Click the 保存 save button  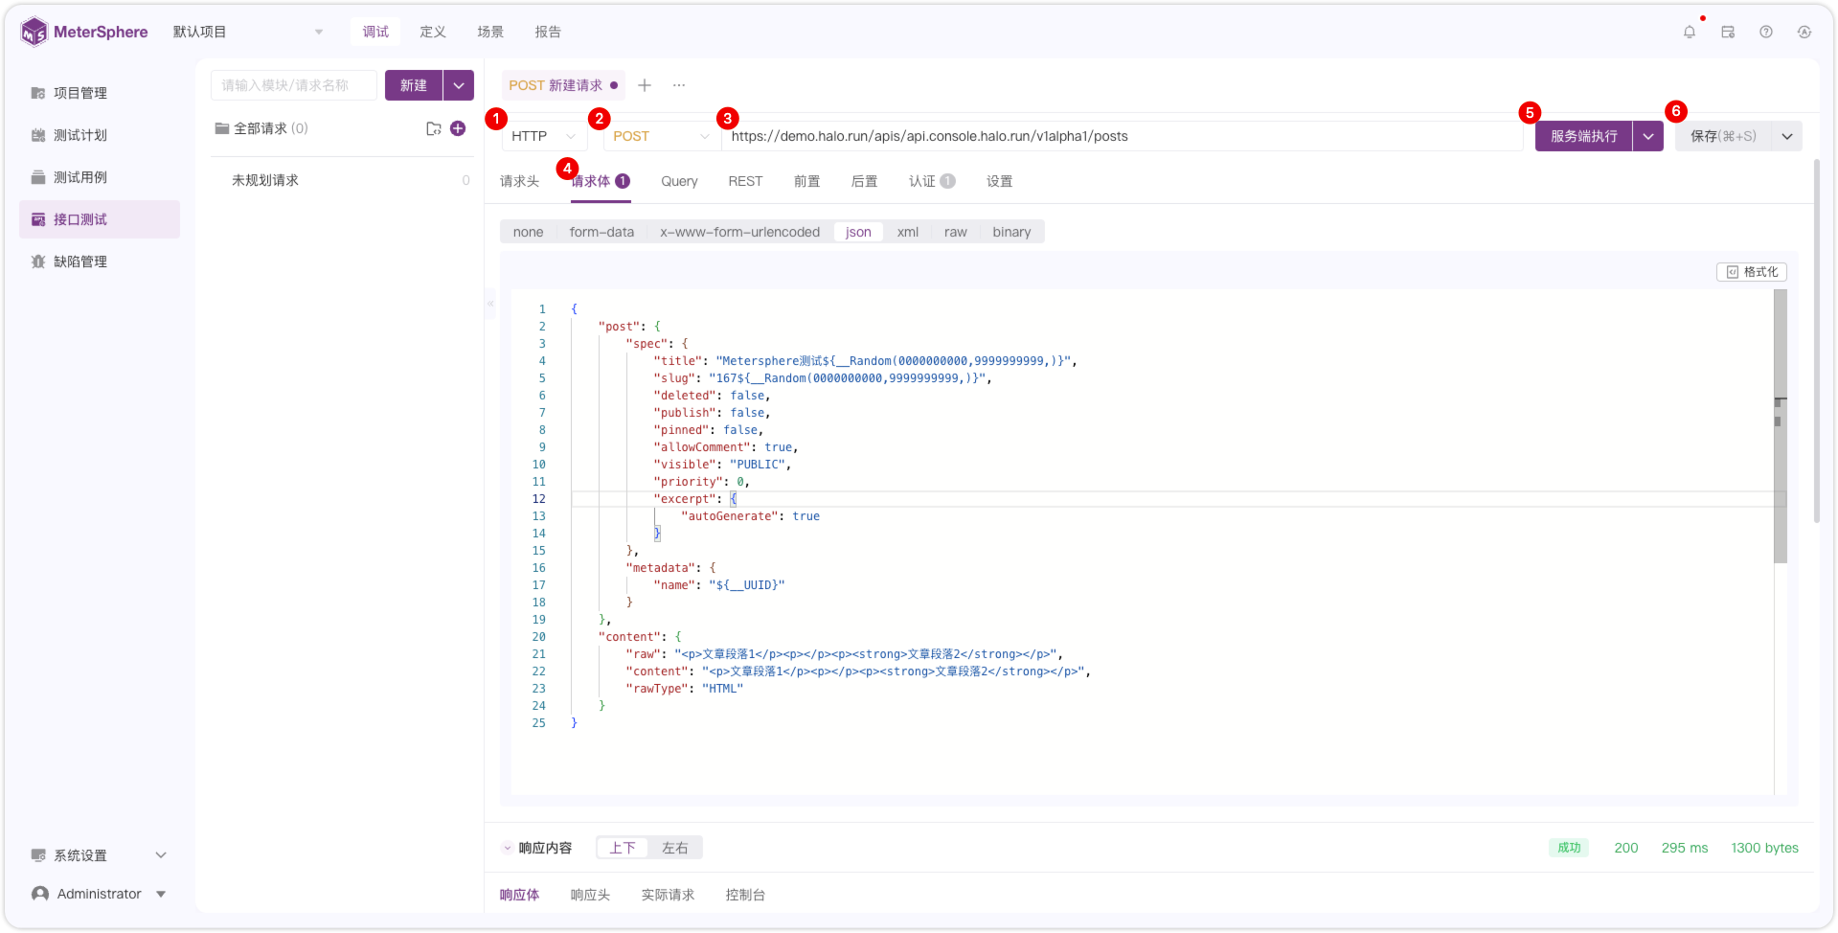[x=1723, y=136]
